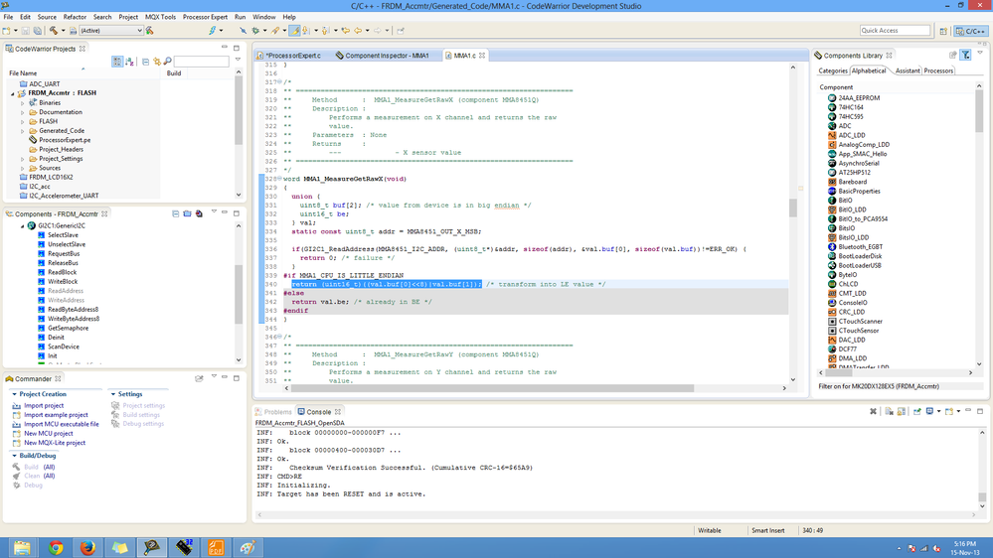
Task: Expand the Project_Settings folder
Action: (23, 159)
